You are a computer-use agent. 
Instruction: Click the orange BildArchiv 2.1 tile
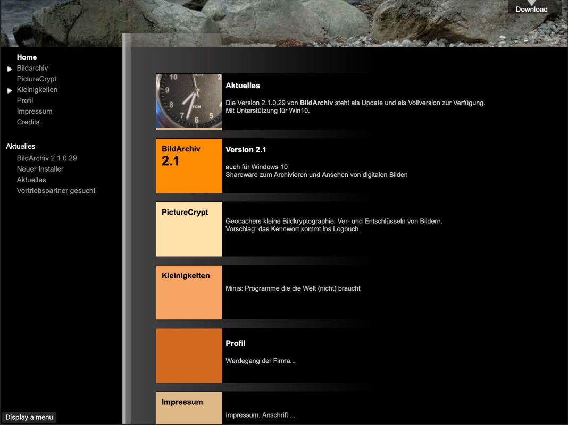pyautogui.click(x=189, y=166)
